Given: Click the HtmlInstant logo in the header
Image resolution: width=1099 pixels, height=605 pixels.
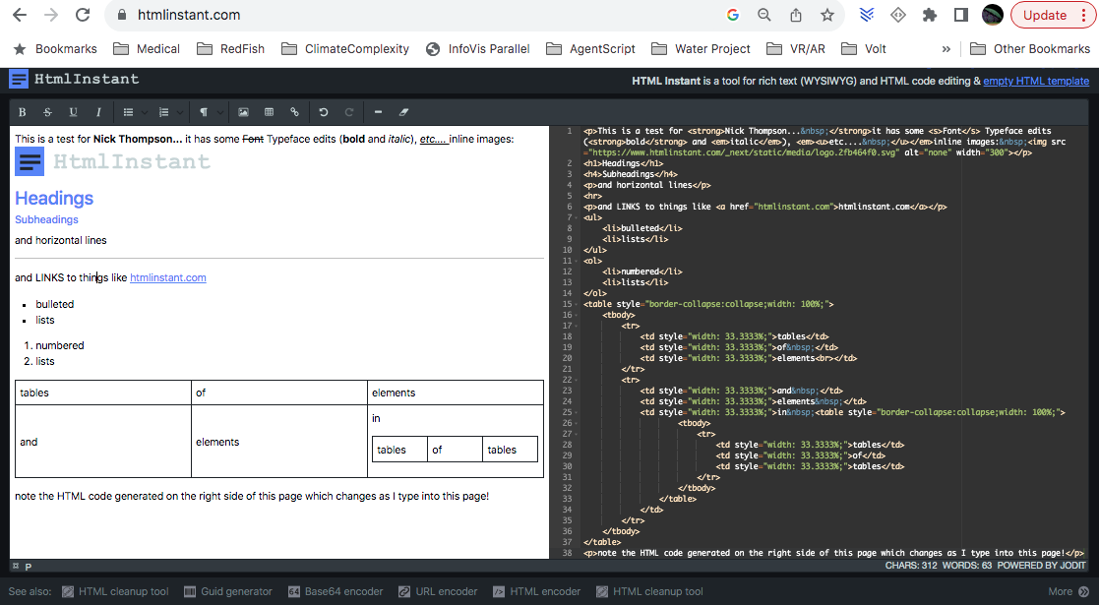Looking at the screenshot, I should (x=75, y=80).
